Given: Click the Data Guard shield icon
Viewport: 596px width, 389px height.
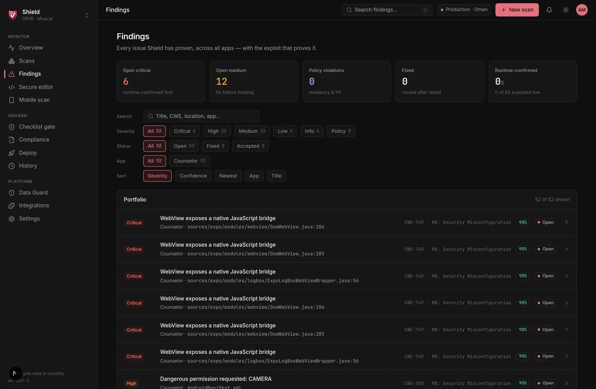Looking at the screenshot, I should tap(12, 193).
